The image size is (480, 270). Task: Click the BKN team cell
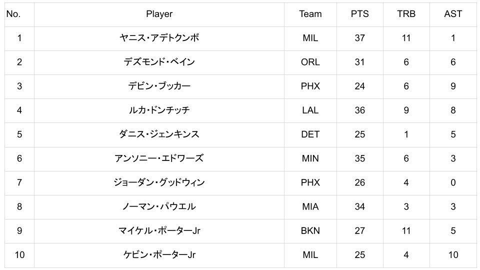[310, 230]
